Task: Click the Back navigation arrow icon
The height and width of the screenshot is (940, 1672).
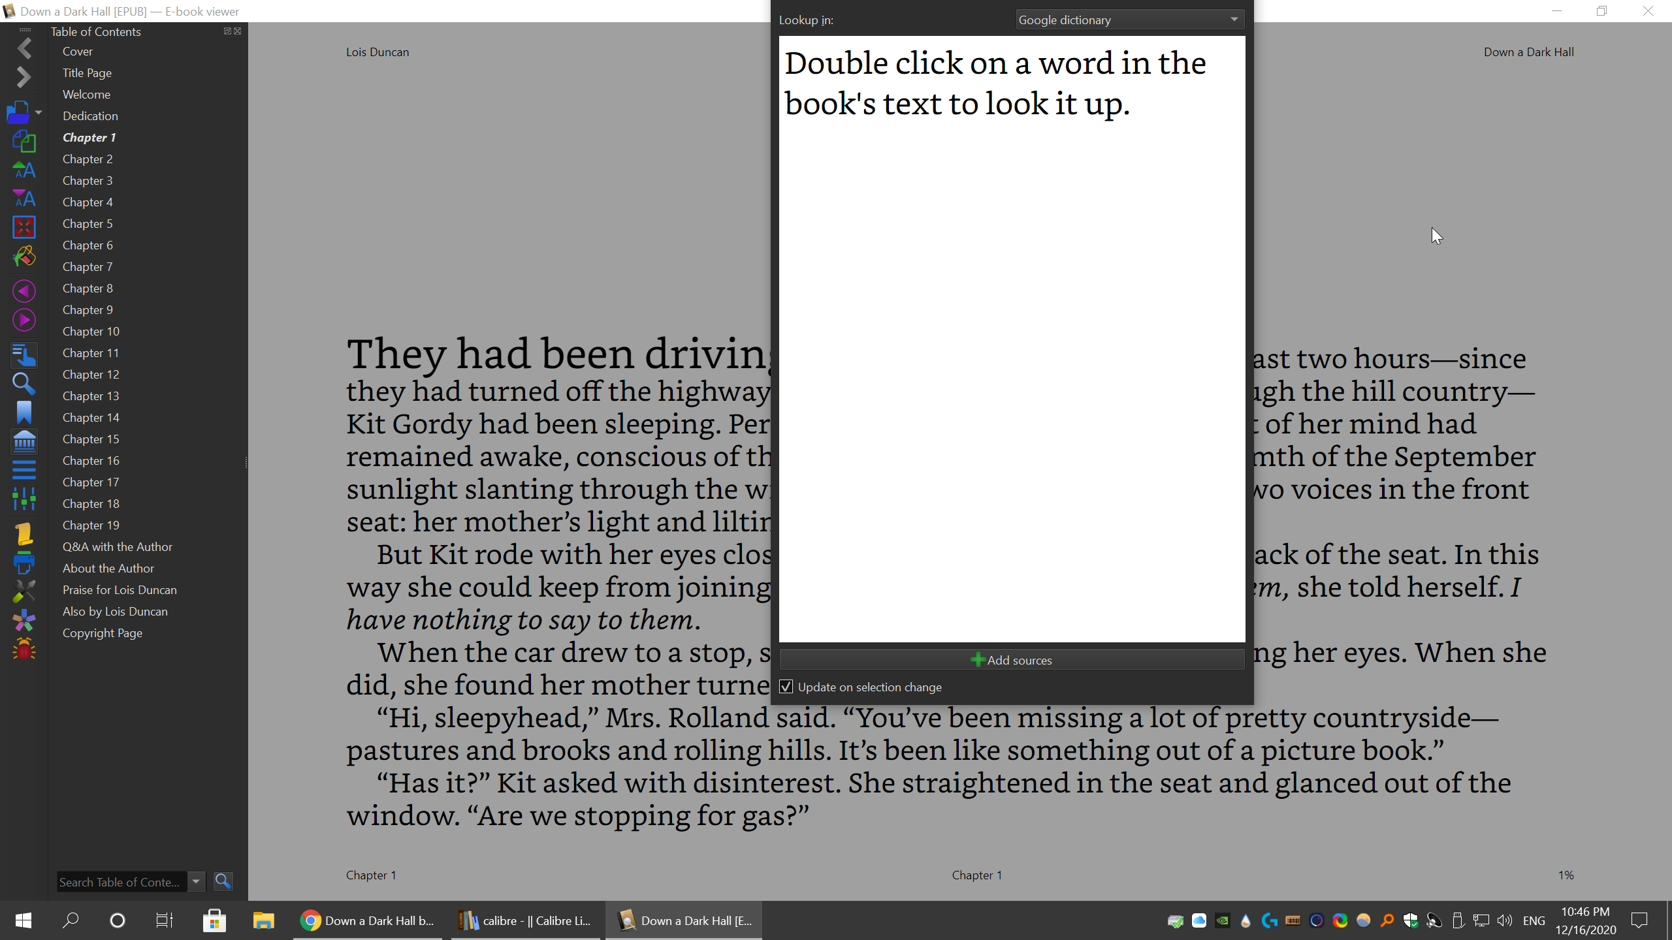Action: click(24, 48)
